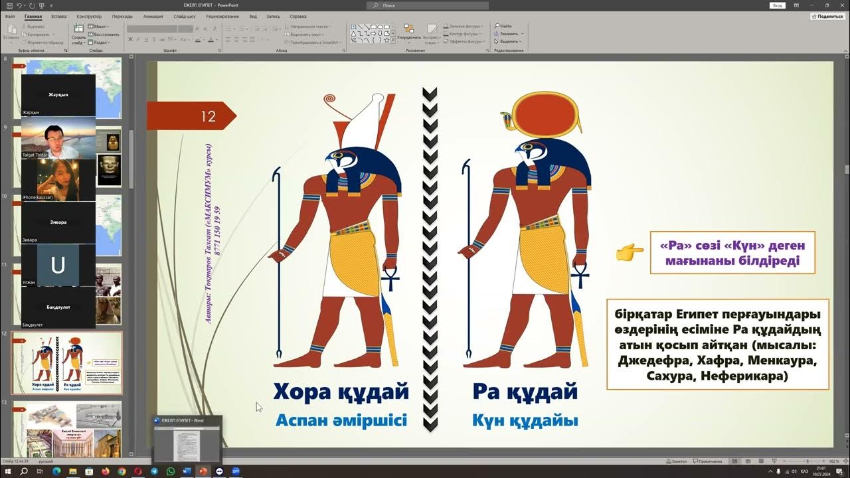Switch to Слайд-шоу tab
Image resolution: width=850 pixels, height=478 pixels.
(x=185, y=16)
